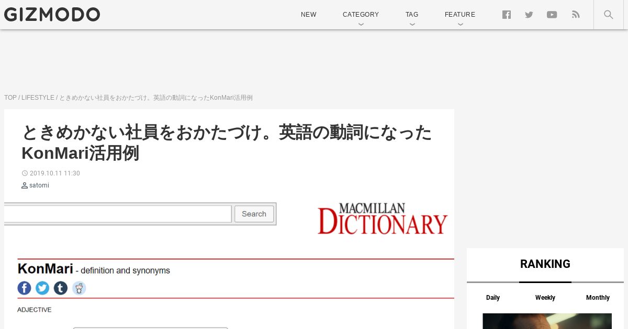Open Gizmodo's Twitter page icon

[x=529, y=15]
